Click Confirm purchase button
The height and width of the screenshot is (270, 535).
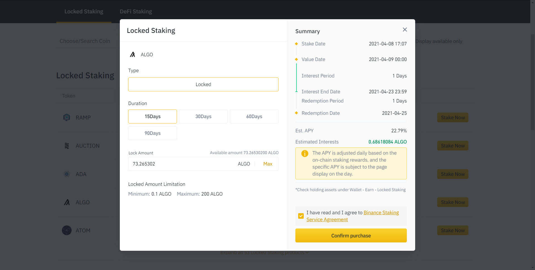[351, 235]
